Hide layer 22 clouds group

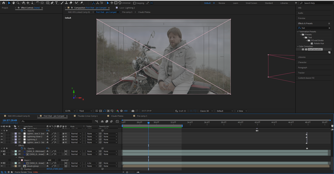coord(2,166)
